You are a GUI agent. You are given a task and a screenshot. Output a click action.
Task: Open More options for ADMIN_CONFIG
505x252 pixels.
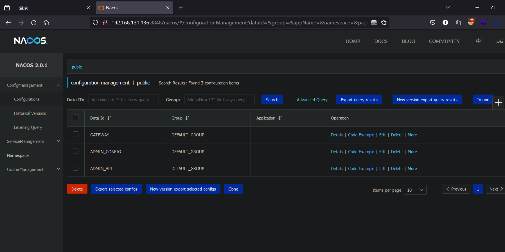point(412,152)
